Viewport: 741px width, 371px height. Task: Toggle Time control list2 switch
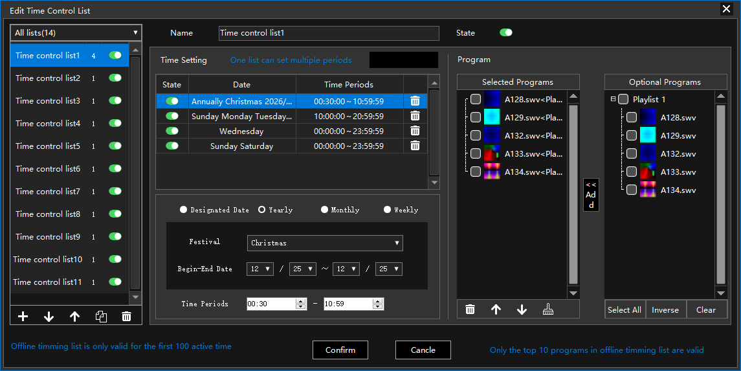(115, 78)
